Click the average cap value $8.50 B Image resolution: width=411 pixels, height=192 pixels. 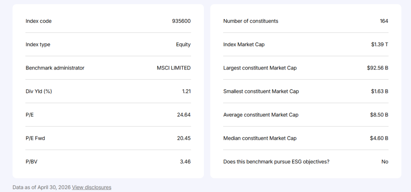[x=379, y=115]
